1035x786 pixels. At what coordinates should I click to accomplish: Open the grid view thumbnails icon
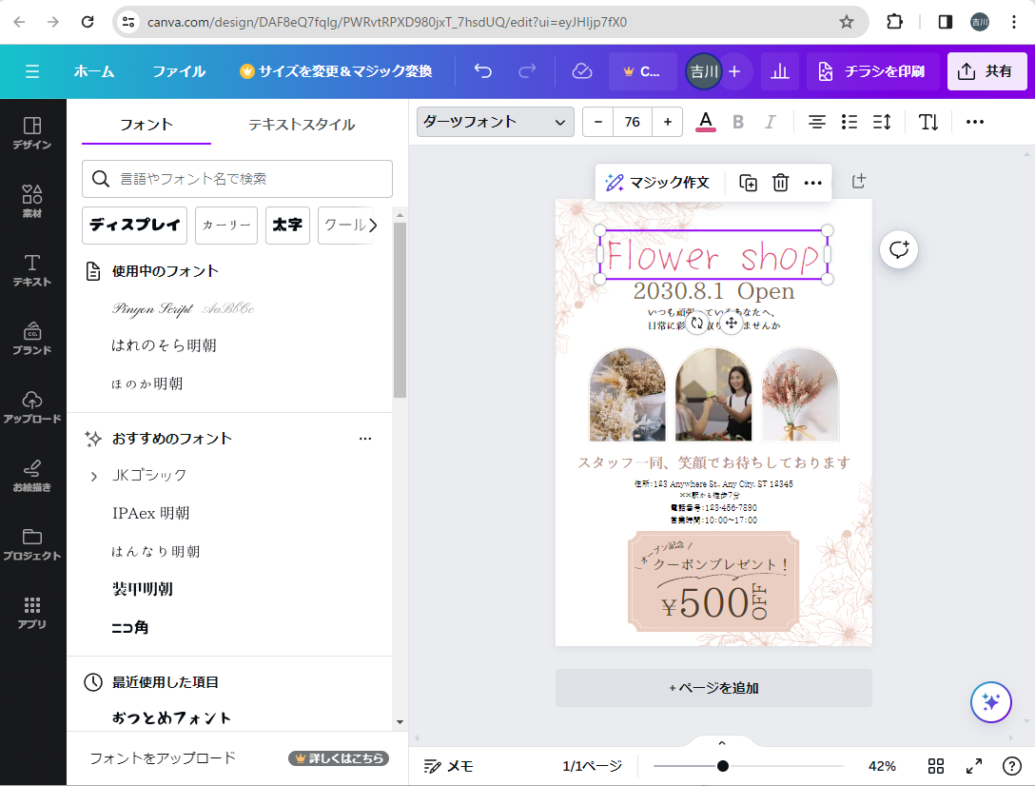coord(935,766)
